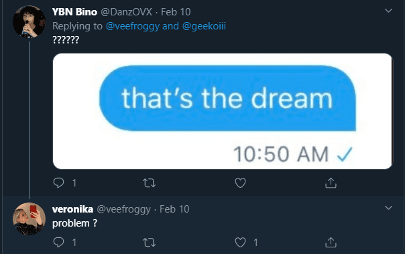Screen dimensions: 405x254
Task: Retweet veronika's 'problem ?' tweet
Action: 149,243
